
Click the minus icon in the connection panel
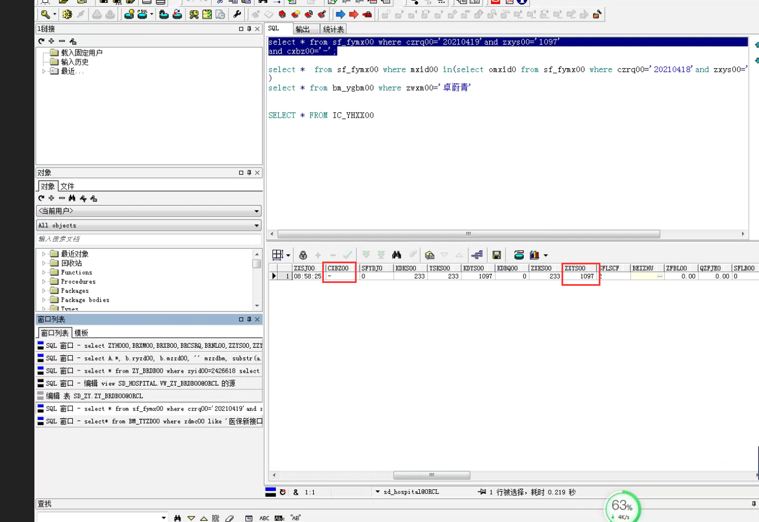62,41
